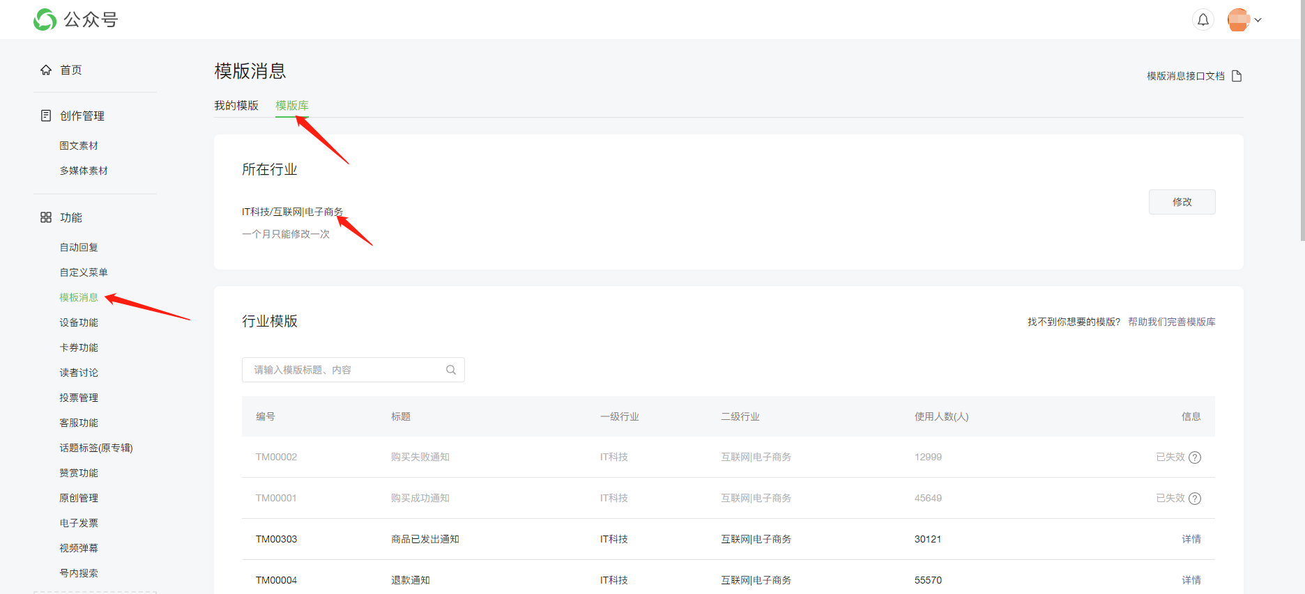Open 自动回复 in the sidebar
Image resolution: width=1305 pixels, height=594 pixels.
79,247
